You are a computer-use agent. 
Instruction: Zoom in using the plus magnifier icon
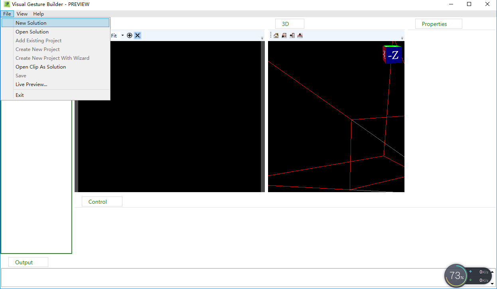point(129,35)
